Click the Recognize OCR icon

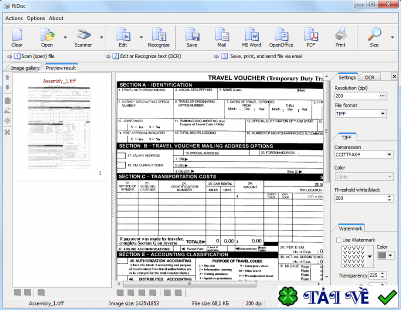coord(158,35)
